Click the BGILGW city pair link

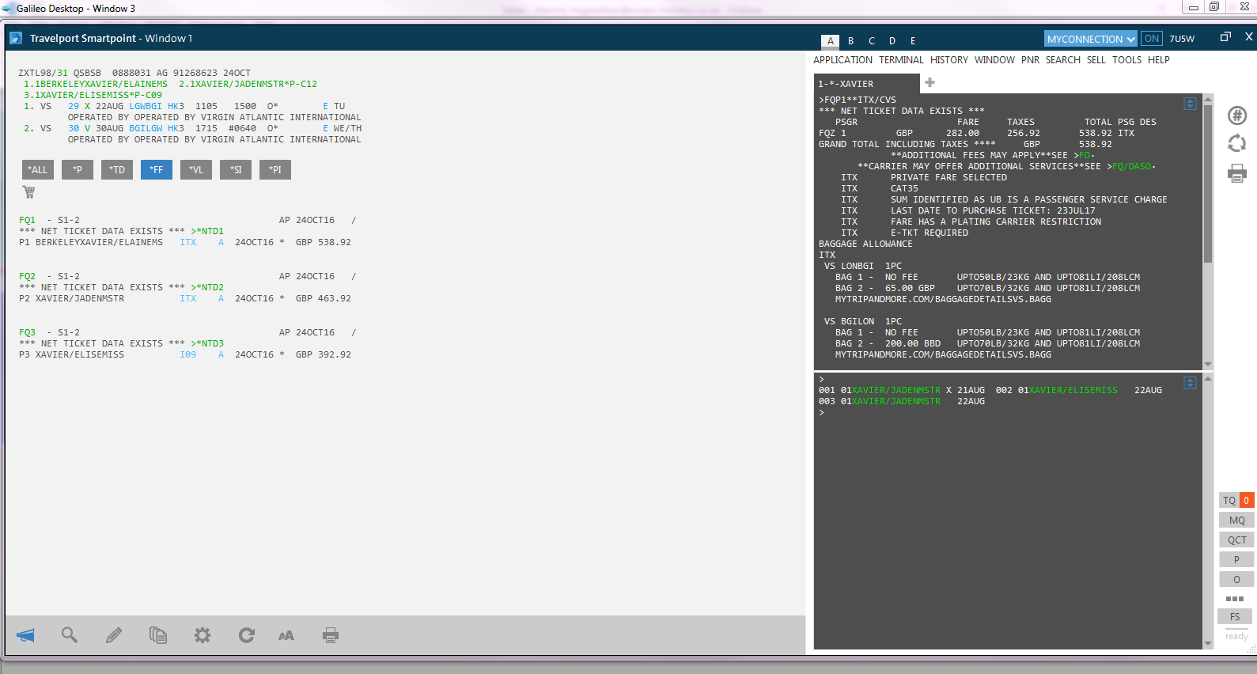[146, 128]
